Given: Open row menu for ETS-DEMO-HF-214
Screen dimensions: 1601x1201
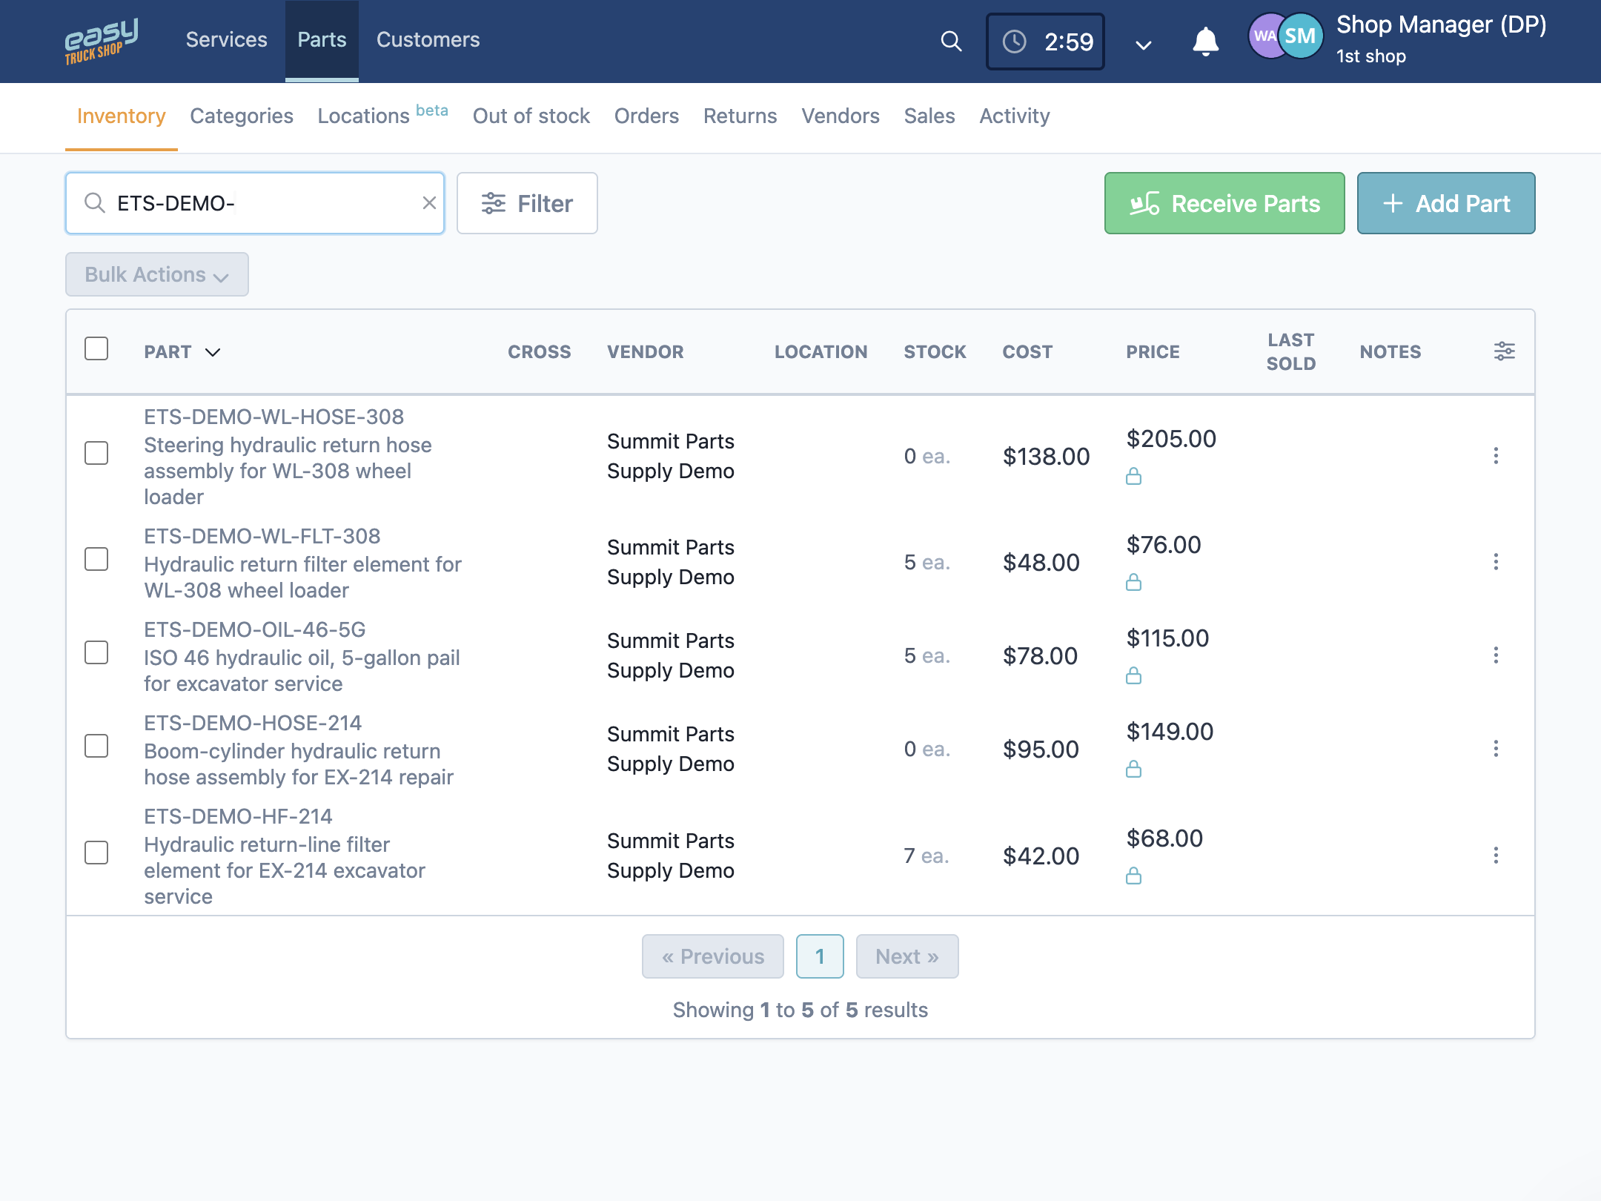Looking at the screenshot, I should [1496, 856].
